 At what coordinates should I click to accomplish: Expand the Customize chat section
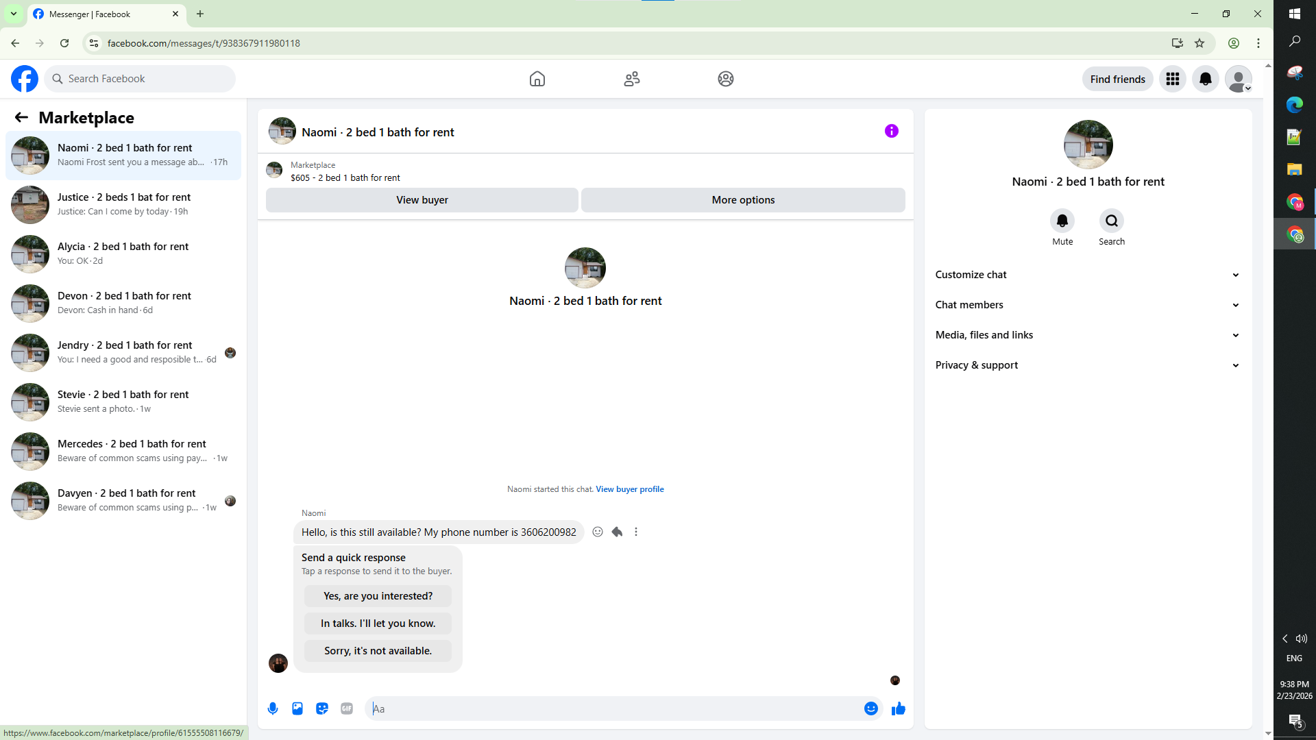tap(1088, 275)
